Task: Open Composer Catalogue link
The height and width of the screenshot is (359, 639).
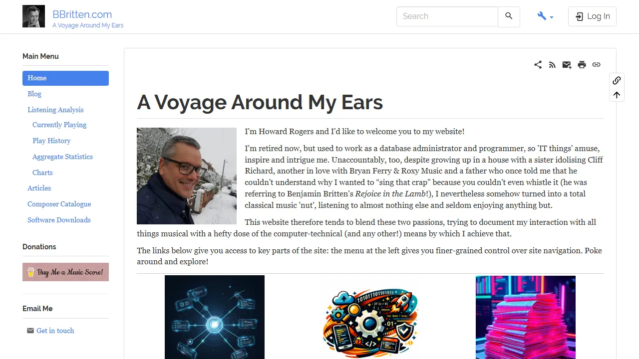Action: click(x=59, y=204)
